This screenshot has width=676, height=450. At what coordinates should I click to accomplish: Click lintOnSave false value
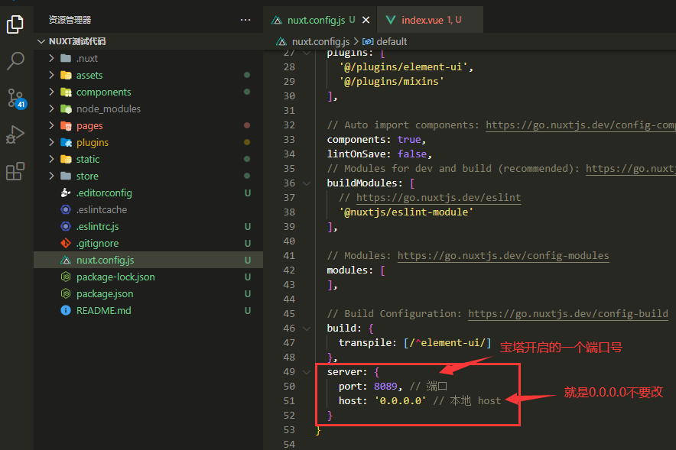tap(412, 154)
